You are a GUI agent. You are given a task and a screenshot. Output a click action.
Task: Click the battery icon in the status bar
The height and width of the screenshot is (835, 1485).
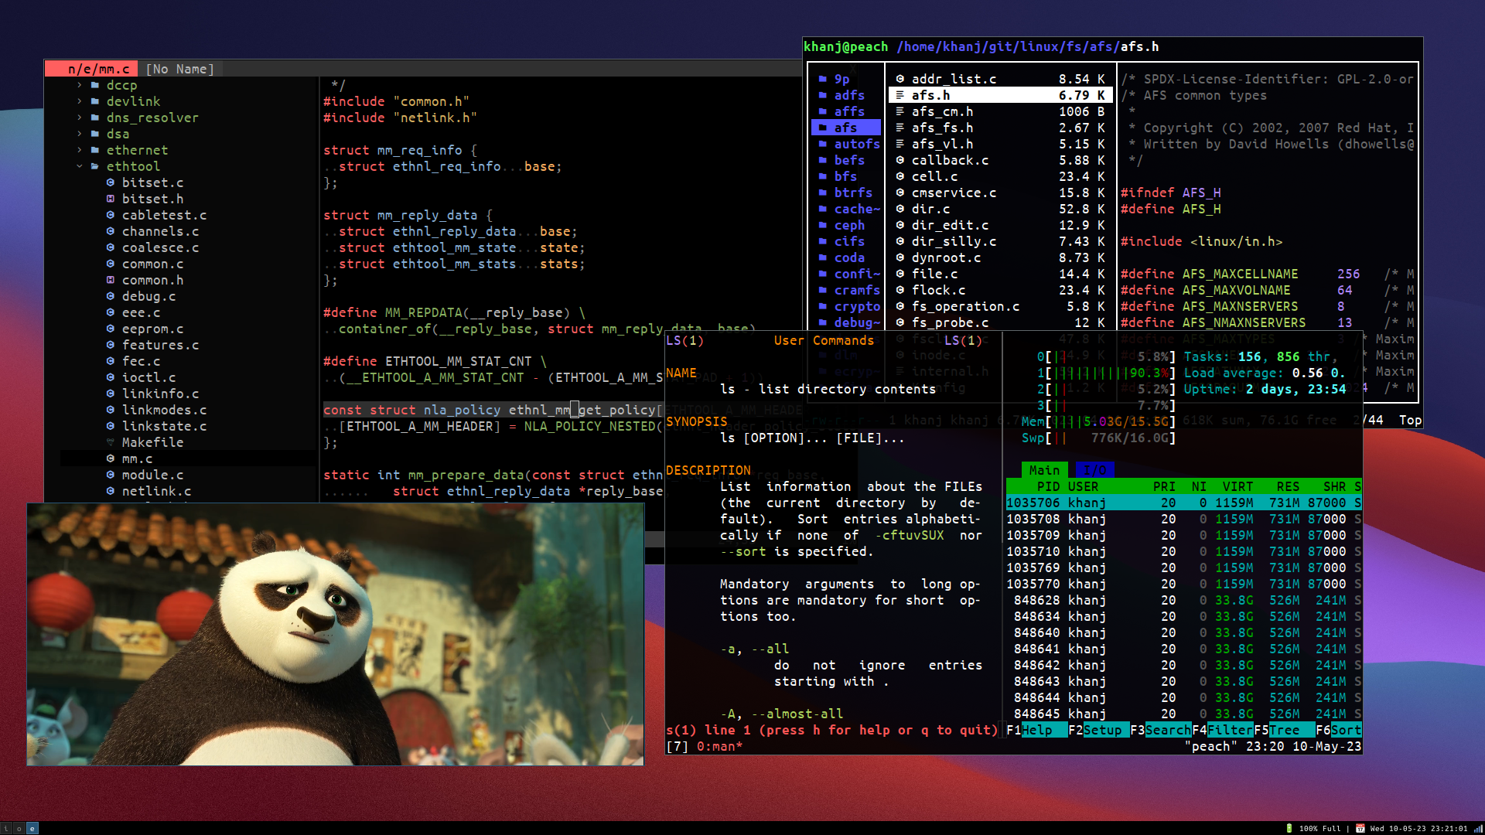point(1289,828)
